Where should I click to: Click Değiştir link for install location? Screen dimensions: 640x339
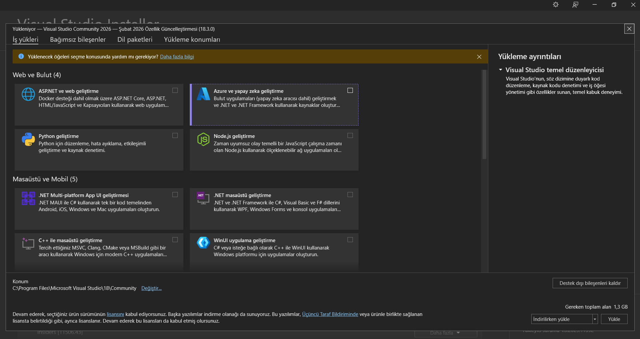tap(151, 288)
